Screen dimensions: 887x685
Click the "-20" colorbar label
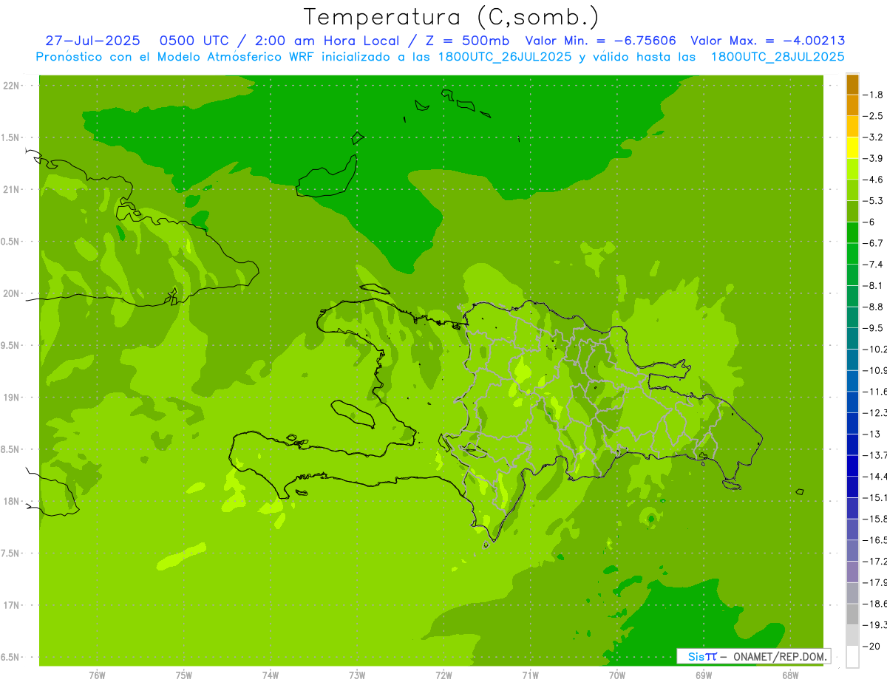871,646
